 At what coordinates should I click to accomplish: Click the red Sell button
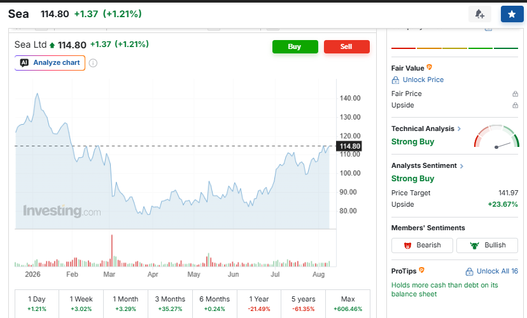point(346,46)
